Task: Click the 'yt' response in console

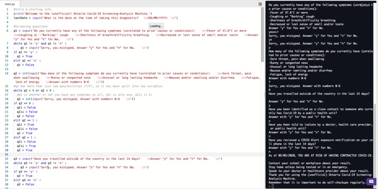Action: [270, 40]
